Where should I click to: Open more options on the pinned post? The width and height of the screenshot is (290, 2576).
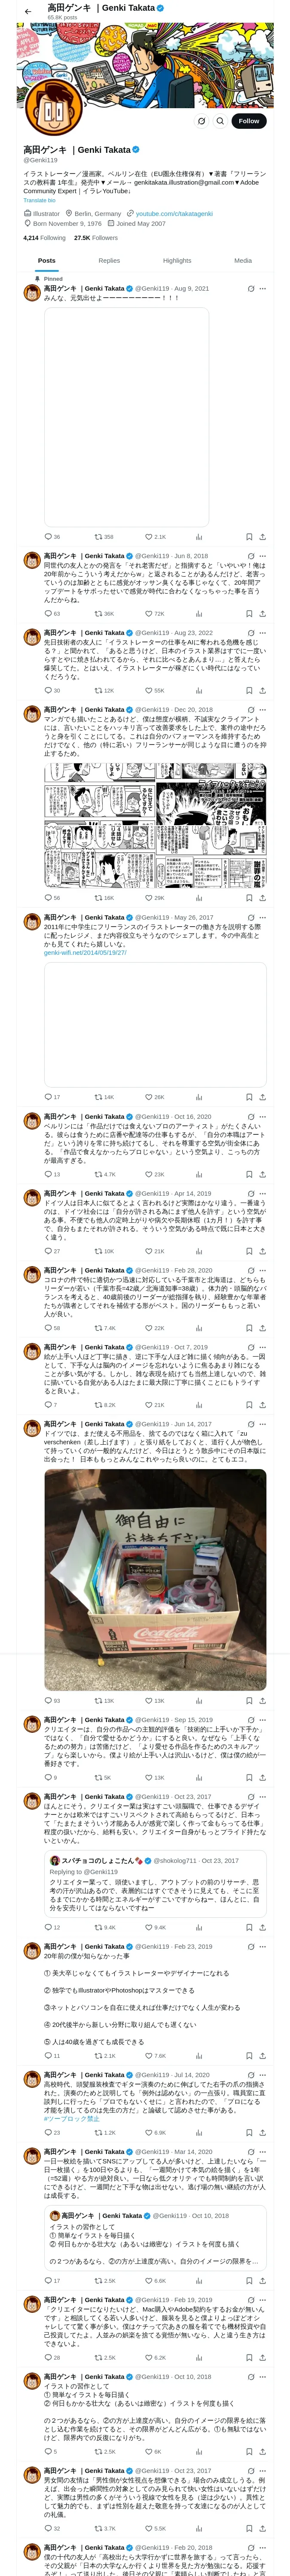click(x=262, y=289)
